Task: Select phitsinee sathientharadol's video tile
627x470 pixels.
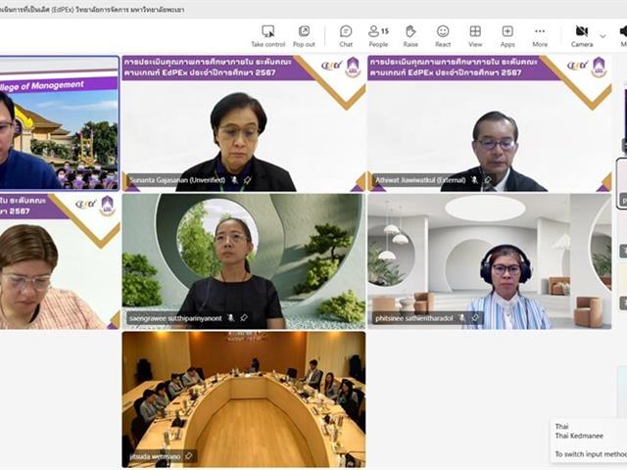Action: 489,259
